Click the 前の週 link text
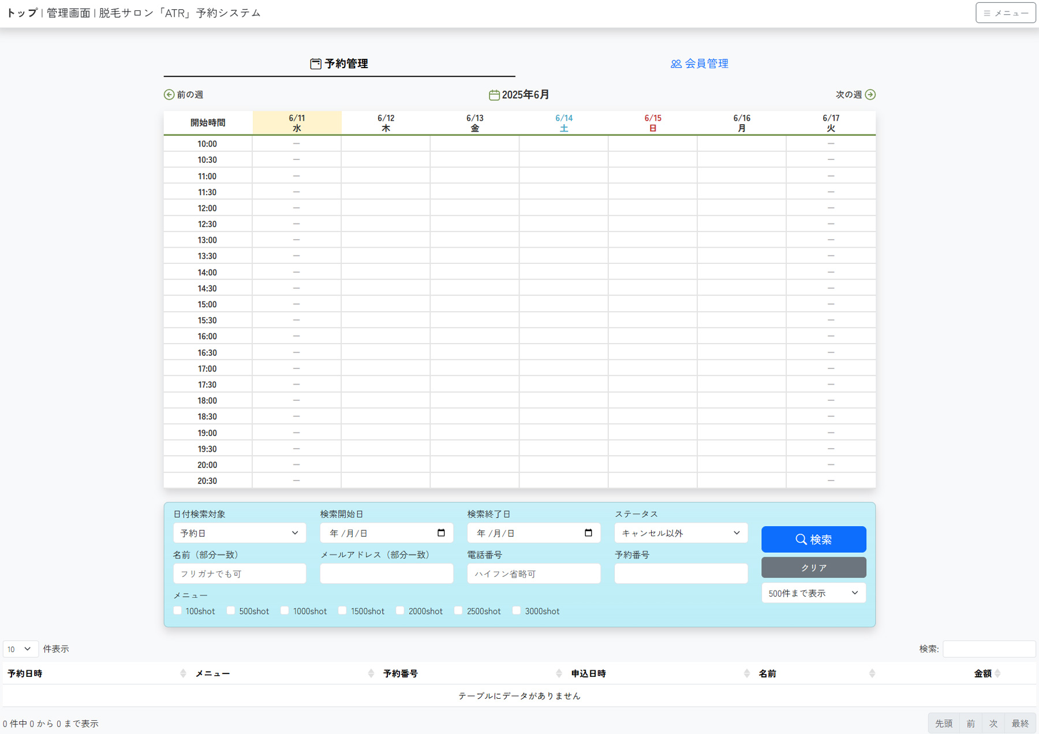 [190, 95]
